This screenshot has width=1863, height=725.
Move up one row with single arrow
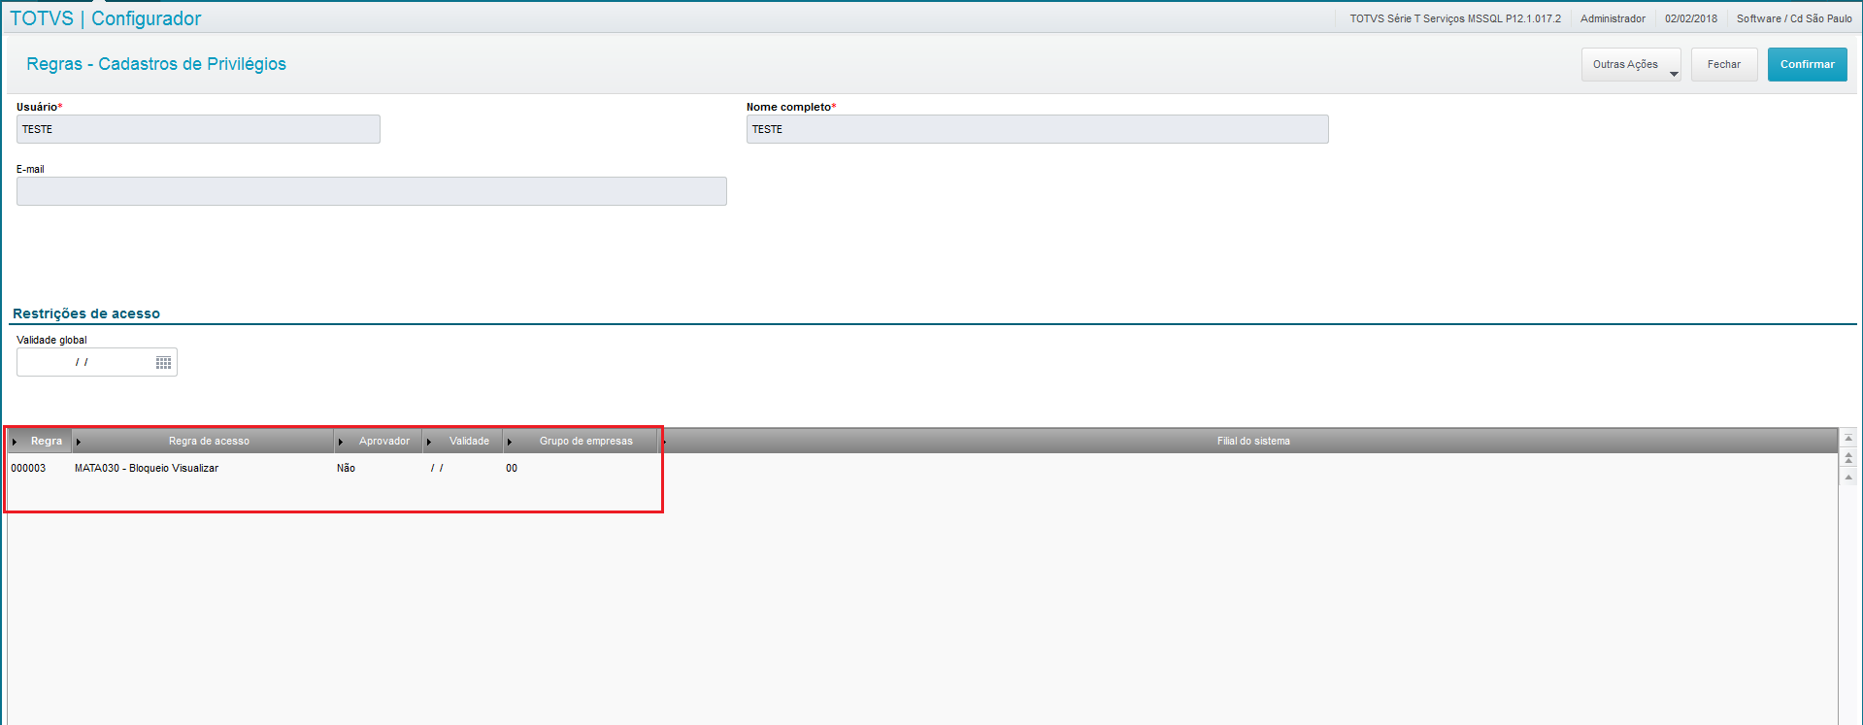coord(1848,477)
